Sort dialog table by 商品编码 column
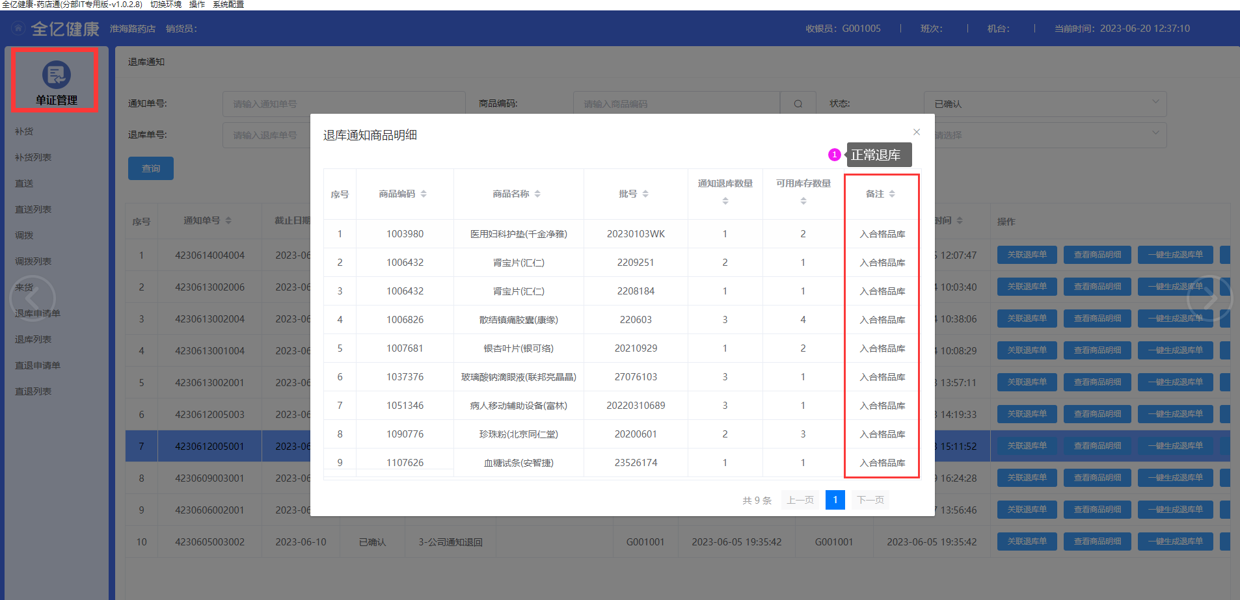 [424, 194]
